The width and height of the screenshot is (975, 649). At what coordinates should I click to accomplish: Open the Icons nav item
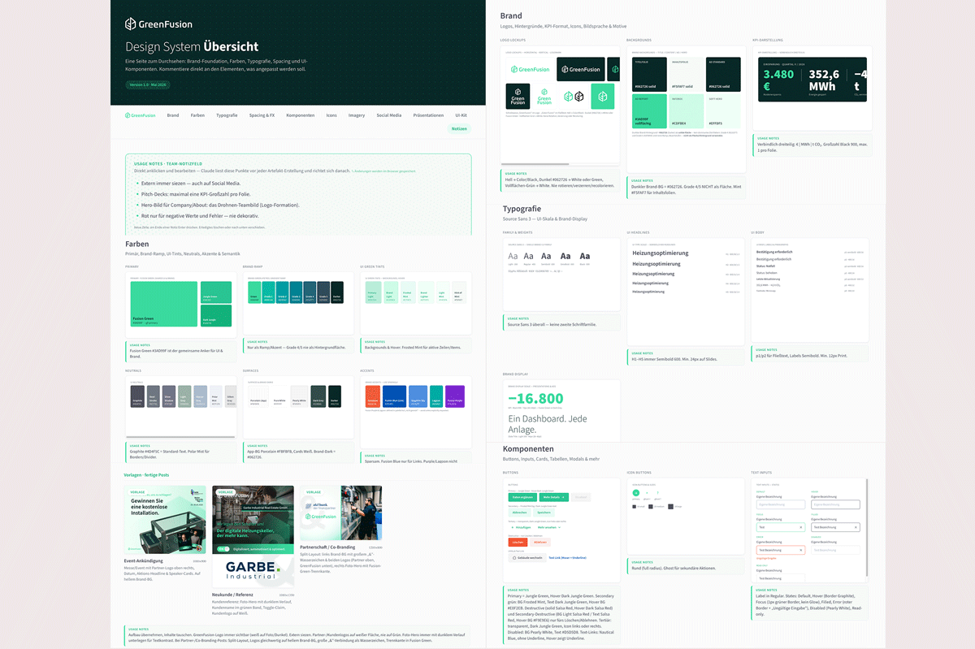point(331,115)
